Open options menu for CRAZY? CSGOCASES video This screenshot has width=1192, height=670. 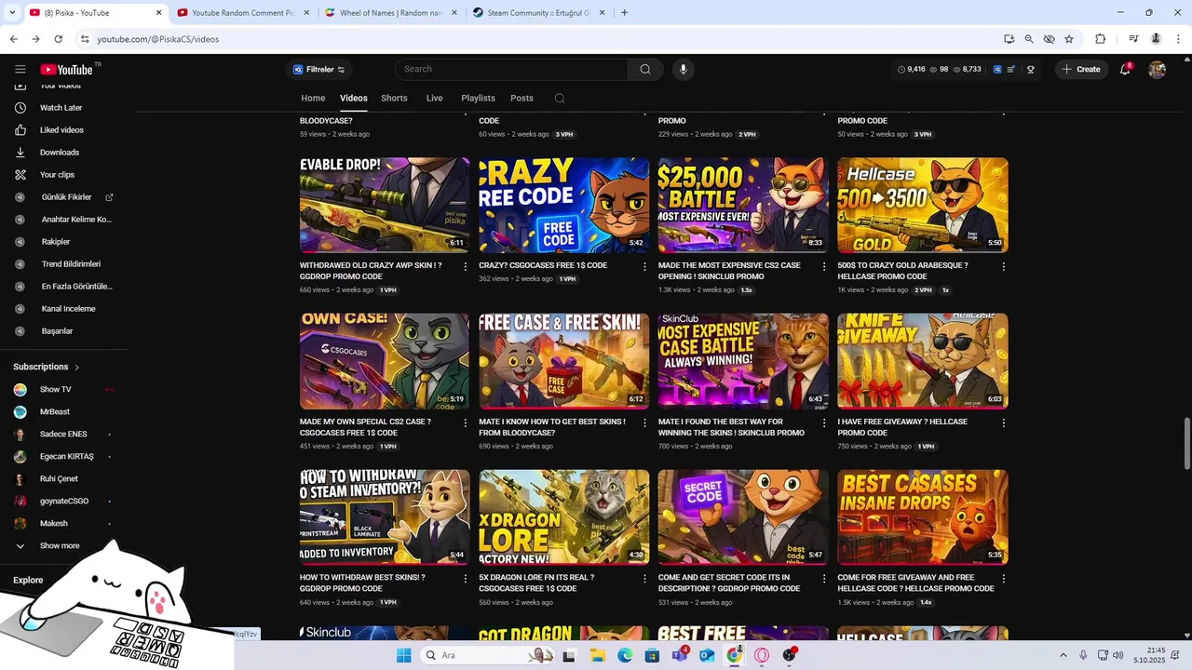pos(644,267)
